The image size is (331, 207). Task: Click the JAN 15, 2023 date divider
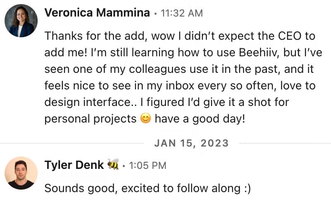tap(191, 143)
